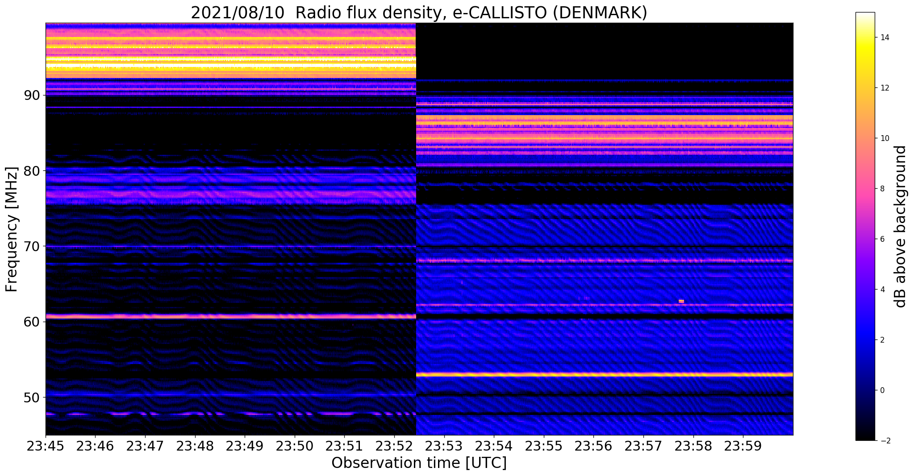Click the 80 MHz frequency tick label
914x476 pixels.
pyautogui.click(x=31, y=171)
